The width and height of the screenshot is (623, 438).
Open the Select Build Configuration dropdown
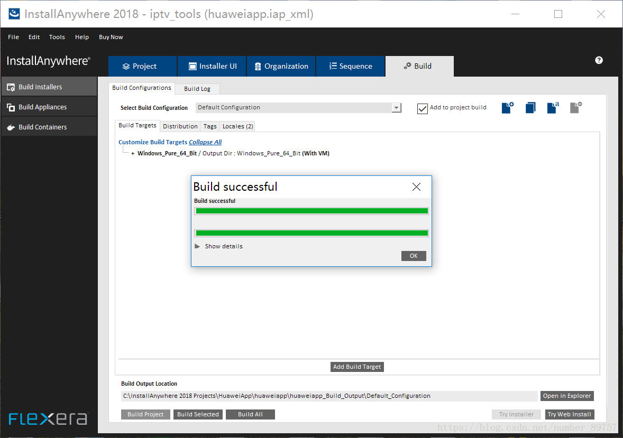click(x=298, y=108)
